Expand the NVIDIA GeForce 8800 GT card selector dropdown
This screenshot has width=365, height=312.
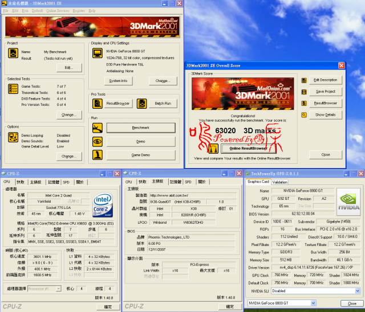(313, 303)
